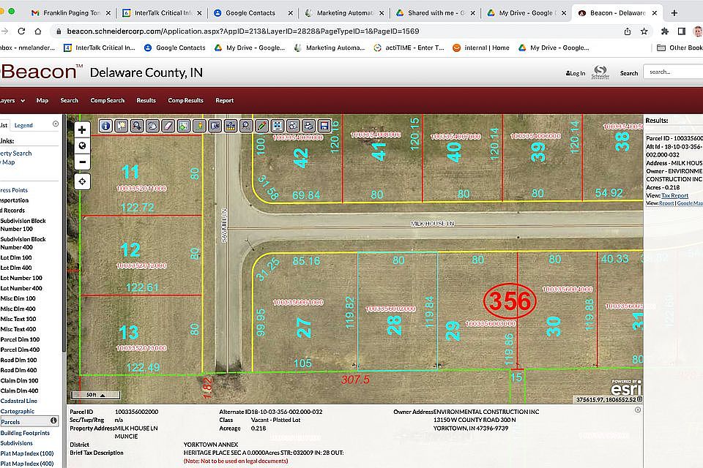Select the Identify info tool
This screenshot has width=703, height=468.
click(x=105, y=125)
